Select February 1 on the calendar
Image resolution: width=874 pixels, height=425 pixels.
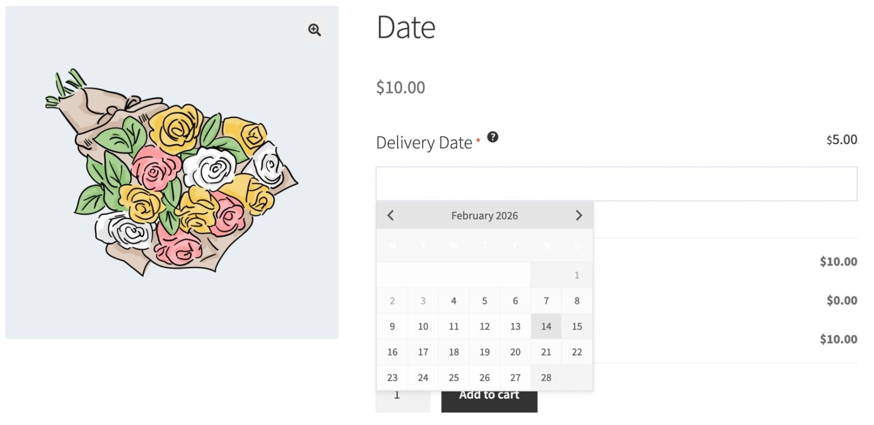click(x=577, y=275)
